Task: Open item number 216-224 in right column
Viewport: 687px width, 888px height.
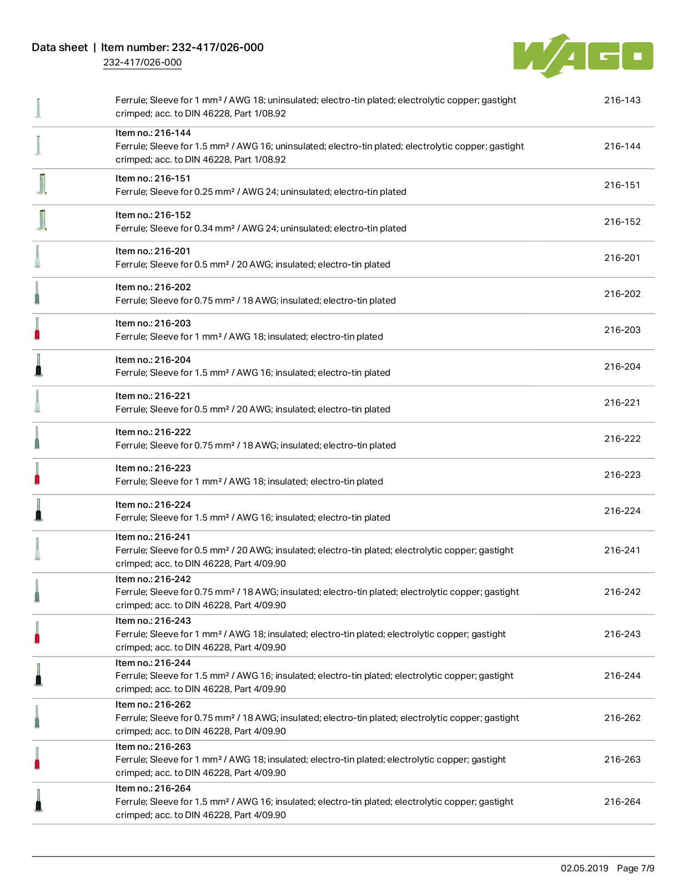Action: coord(622,511)
